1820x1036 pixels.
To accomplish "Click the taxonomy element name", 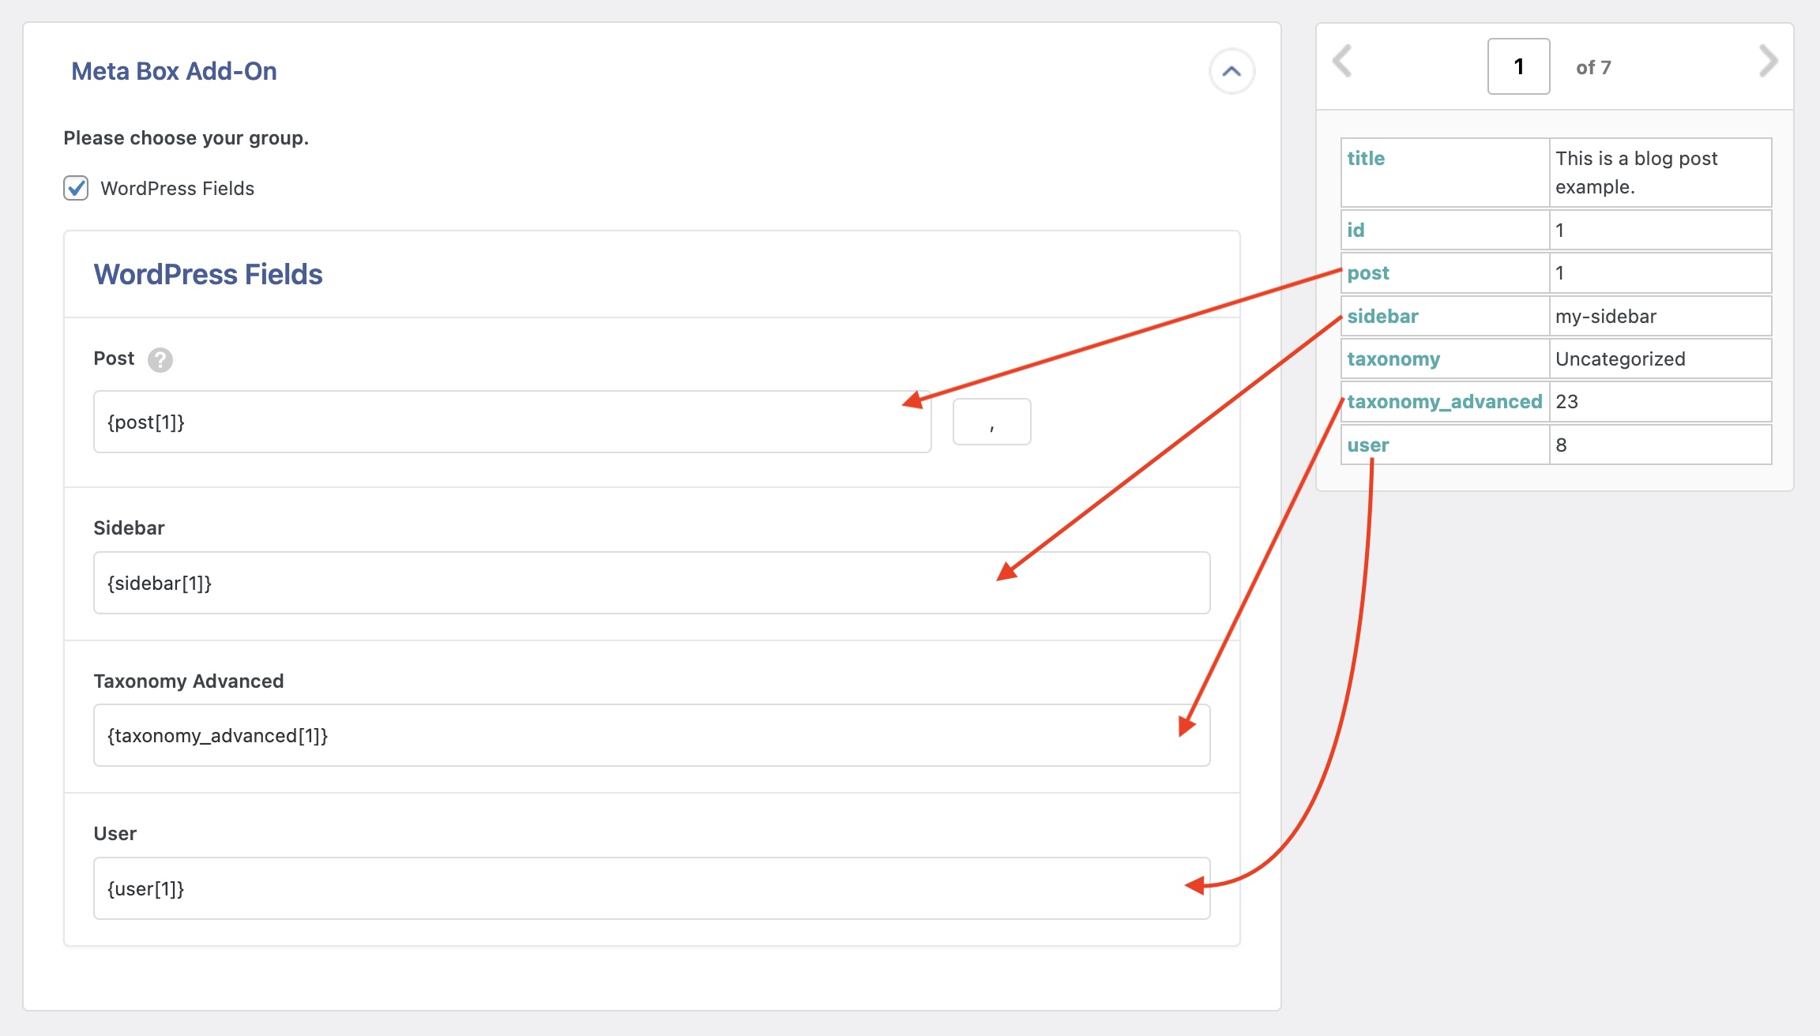I will [x=1393, y=359].
